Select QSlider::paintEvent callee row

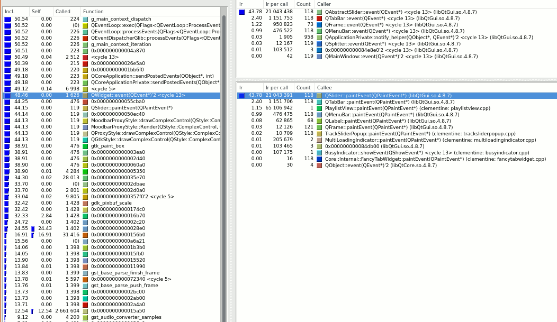[x=397, y=96]
